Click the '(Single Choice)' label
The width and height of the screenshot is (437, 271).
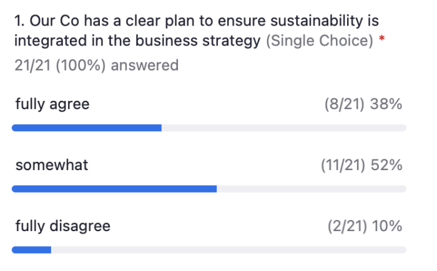(x=320, y=41)
